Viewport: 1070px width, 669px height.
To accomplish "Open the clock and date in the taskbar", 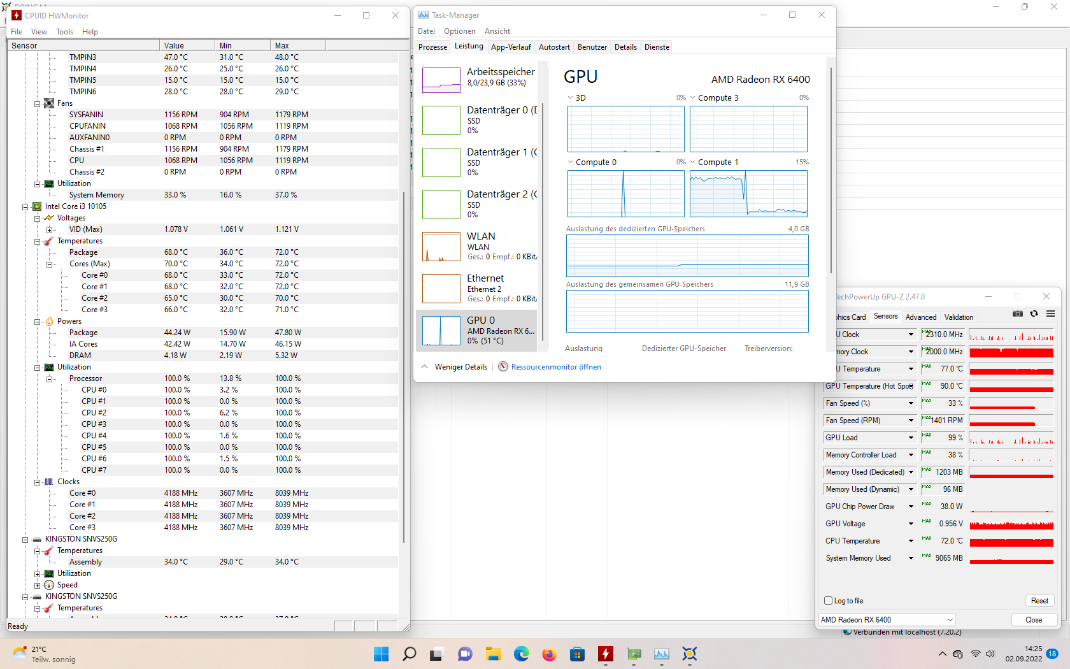I will coord(1024,654).
